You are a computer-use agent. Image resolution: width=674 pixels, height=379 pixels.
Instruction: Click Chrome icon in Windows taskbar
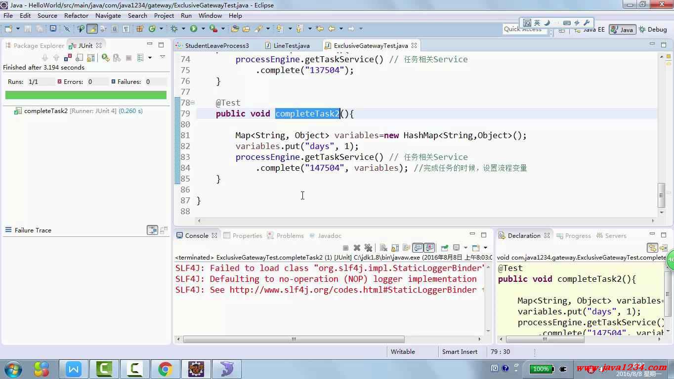(x=165, y=369)
